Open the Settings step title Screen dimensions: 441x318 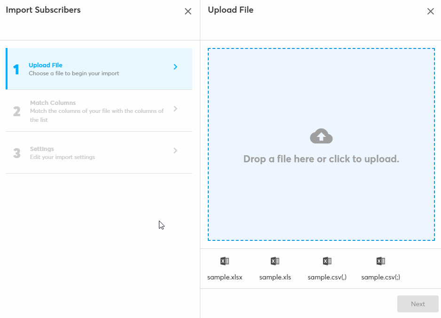tap(42, 149)
